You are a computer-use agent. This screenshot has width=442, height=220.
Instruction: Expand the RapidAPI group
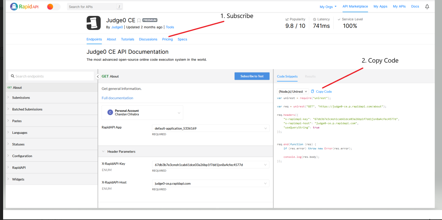[52, 167]
